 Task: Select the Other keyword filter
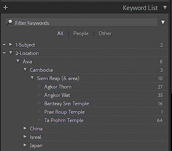pos(105,34)
